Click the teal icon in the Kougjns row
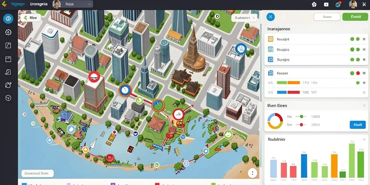 pyautogui.click(x=270, y=49)
